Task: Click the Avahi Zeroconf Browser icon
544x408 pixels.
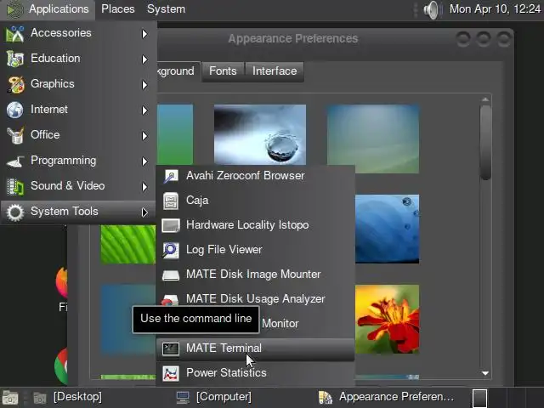Action: (171, 176)
